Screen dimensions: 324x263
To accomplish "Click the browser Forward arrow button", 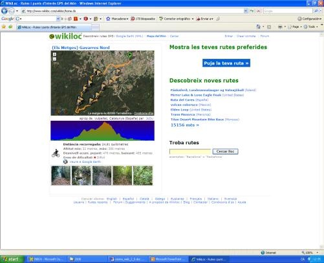I will coord(12,11).
